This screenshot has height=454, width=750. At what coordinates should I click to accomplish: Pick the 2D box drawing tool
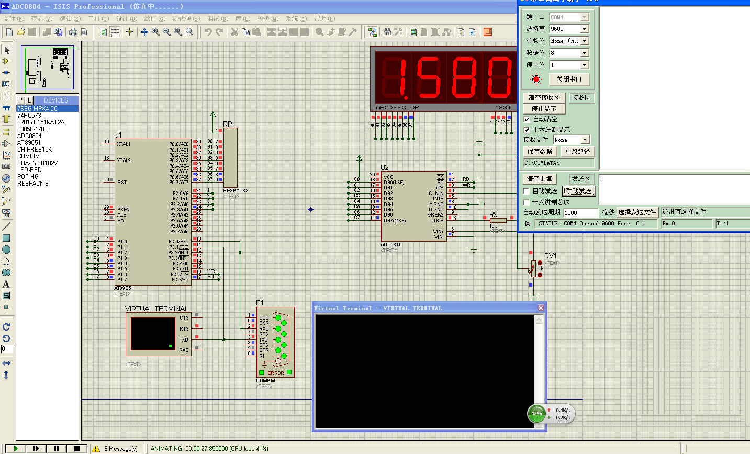click(x=6, y=238)
